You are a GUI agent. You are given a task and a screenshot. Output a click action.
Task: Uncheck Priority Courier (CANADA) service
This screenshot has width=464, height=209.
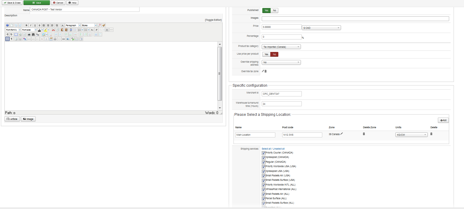click(263, 153)
